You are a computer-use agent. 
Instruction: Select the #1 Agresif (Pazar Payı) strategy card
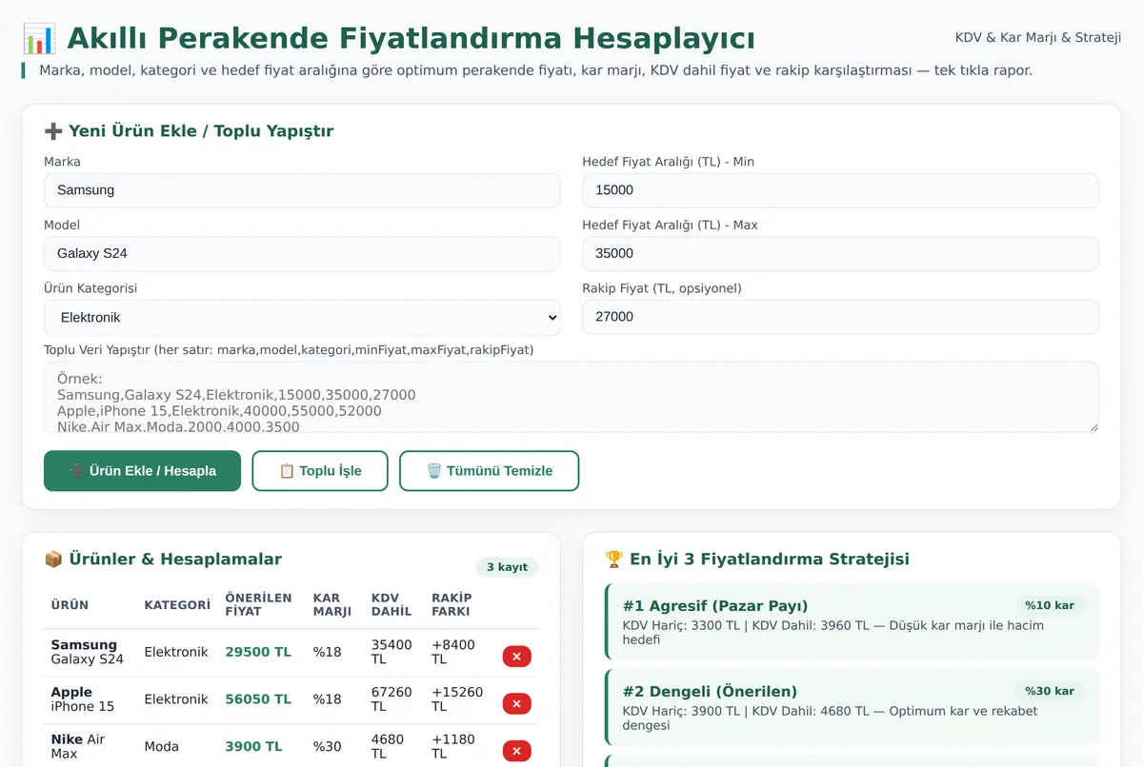(x=852, y=622)
